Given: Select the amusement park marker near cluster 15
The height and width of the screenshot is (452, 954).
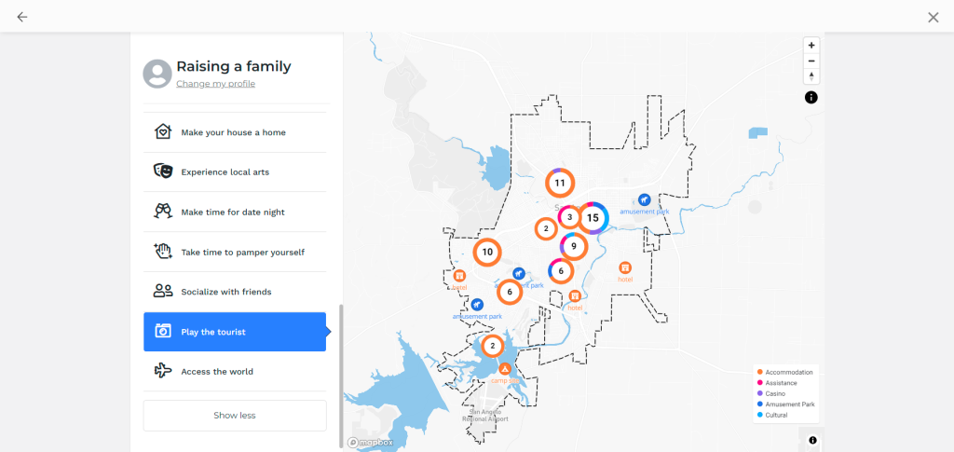Looking at the screenshot, I should [645, 200].
